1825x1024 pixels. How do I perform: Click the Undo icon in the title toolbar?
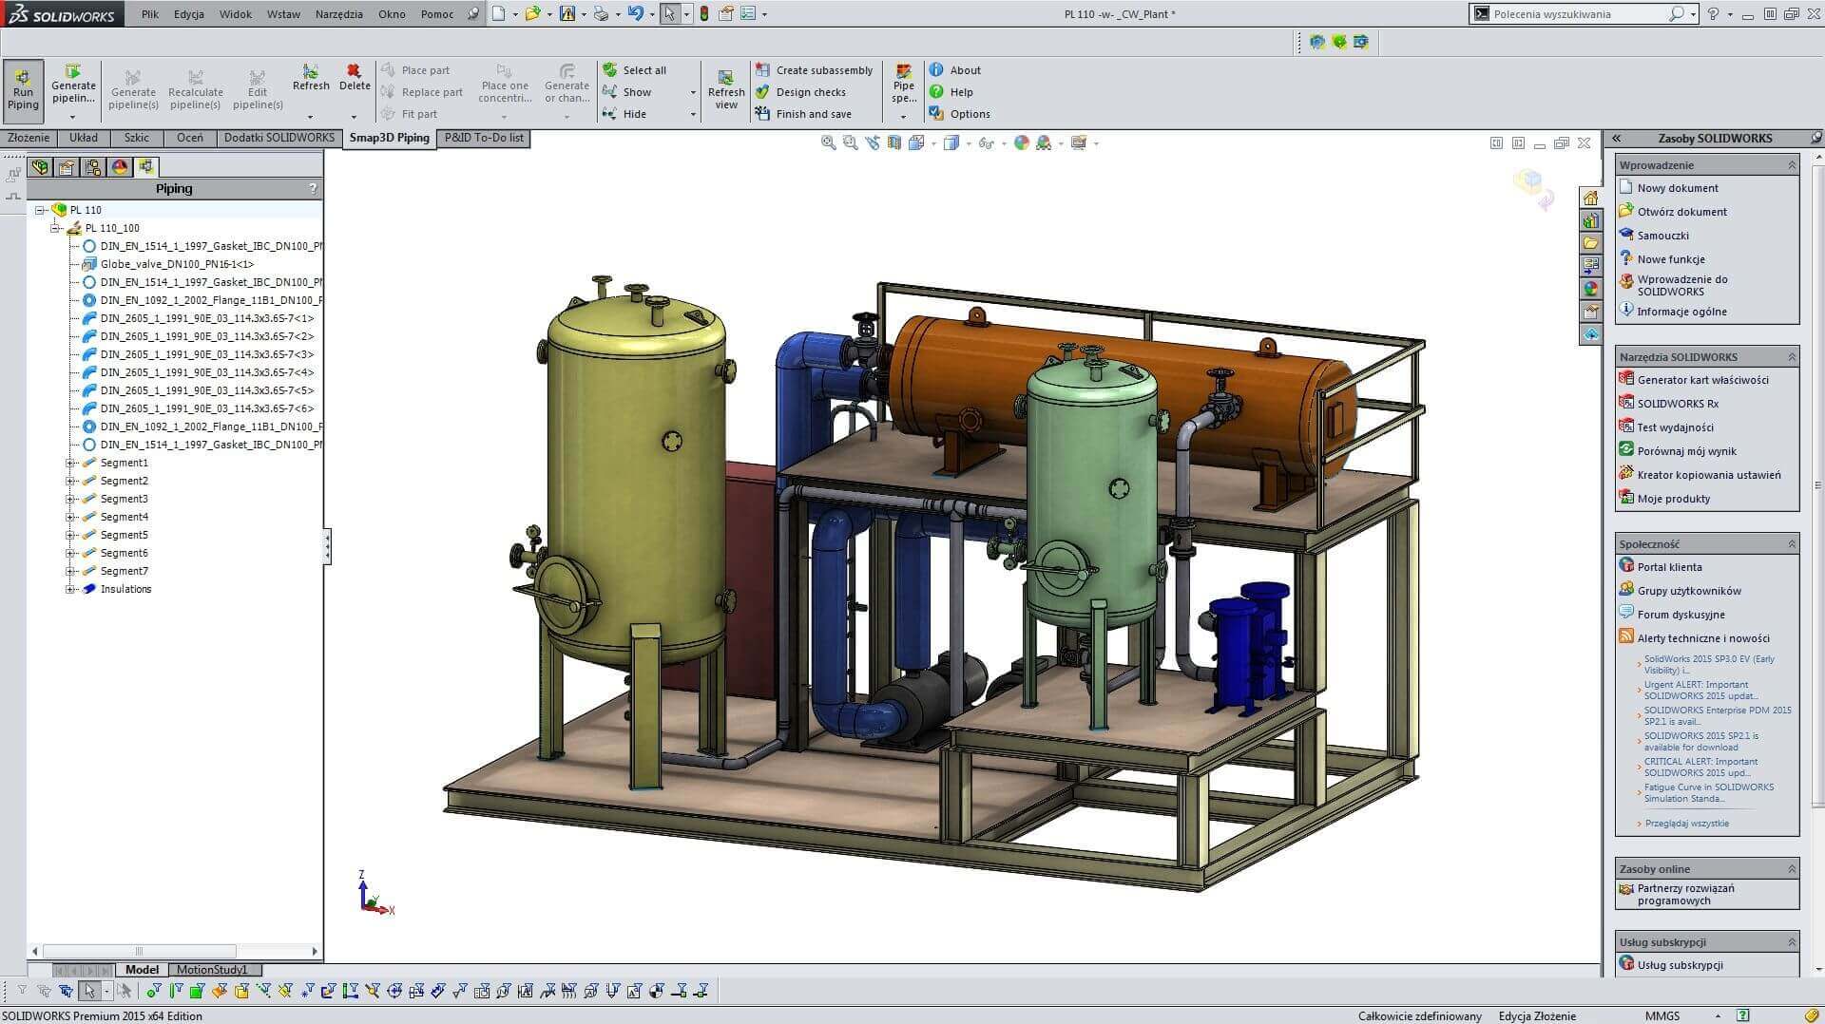(x=635, y=13)
